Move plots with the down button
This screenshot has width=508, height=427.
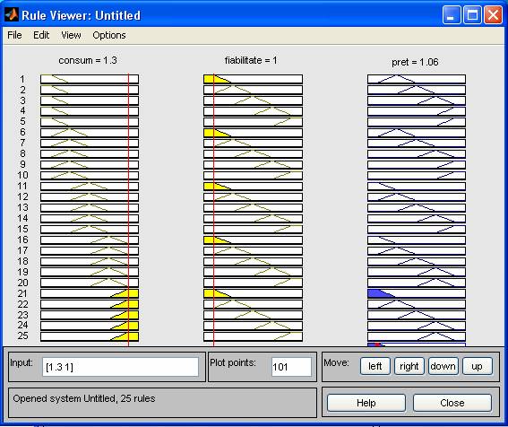tap(443, 366)
